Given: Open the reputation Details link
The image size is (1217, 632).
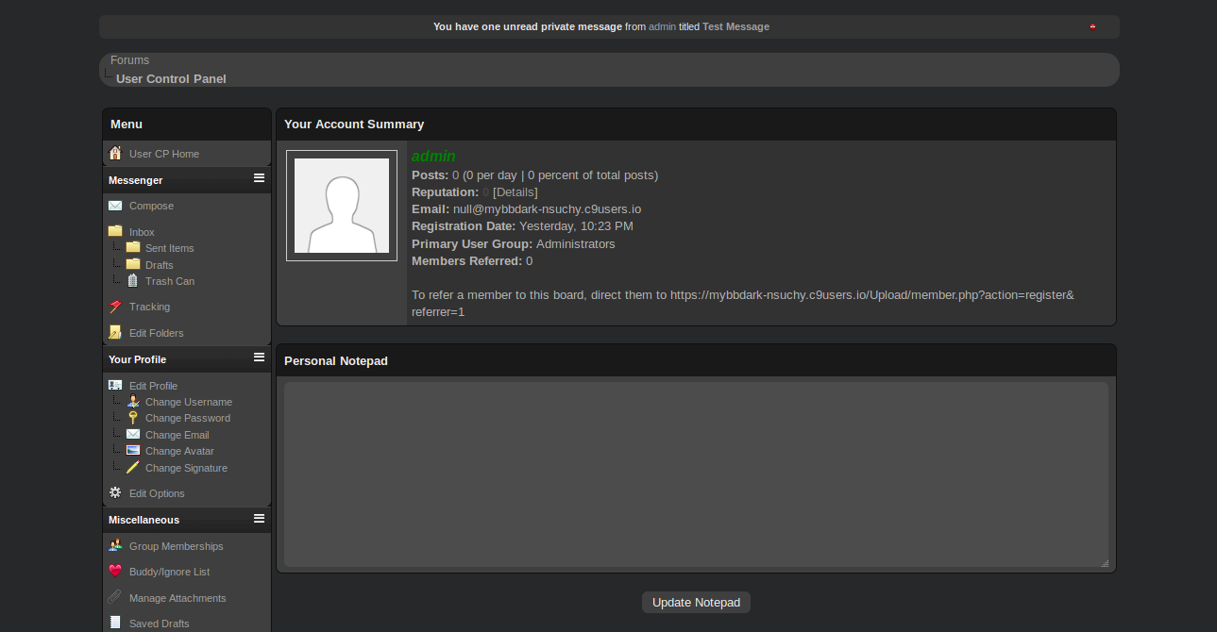Looking at the screenshot, I should (x=516, y=192).
